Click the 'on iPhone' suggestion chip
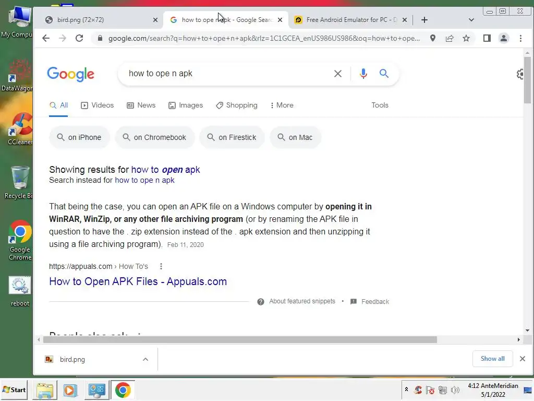 pos(79,137)
